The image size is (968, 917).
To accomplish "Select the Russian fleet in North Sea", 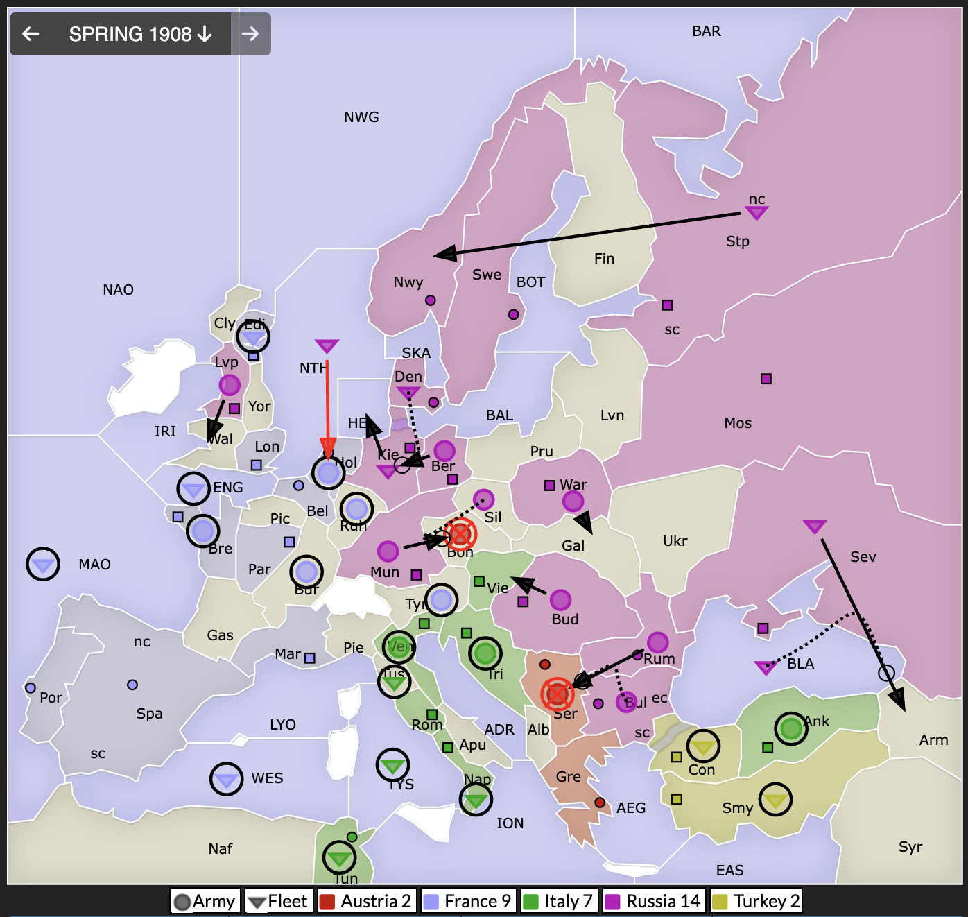I will 327,346.
